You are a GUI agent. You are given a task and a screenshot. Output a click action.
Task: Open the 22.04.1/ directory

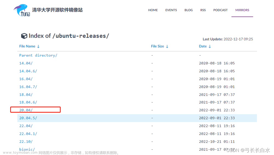[x=28, y=134]
